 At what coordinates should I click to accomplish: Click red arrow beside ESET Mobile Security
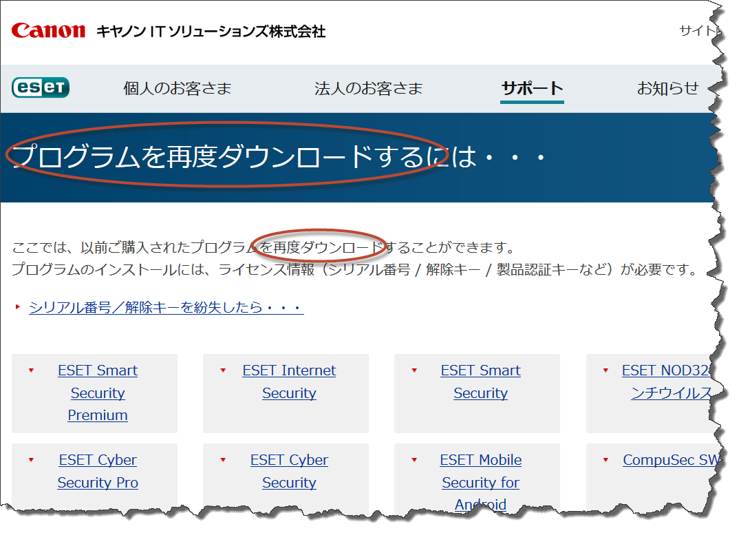click(x=414, y=460)
